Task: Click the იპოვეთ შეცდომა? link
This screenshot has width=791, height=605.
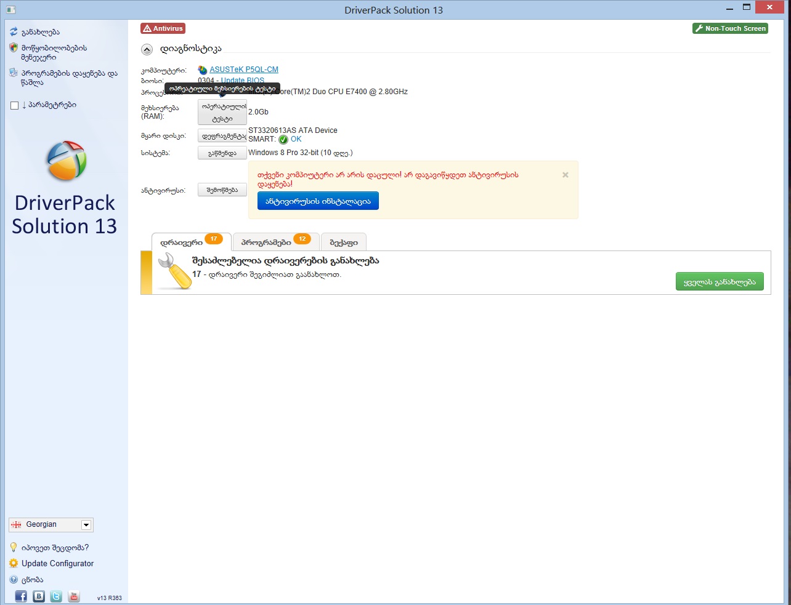Action: [x=55, y=547]
